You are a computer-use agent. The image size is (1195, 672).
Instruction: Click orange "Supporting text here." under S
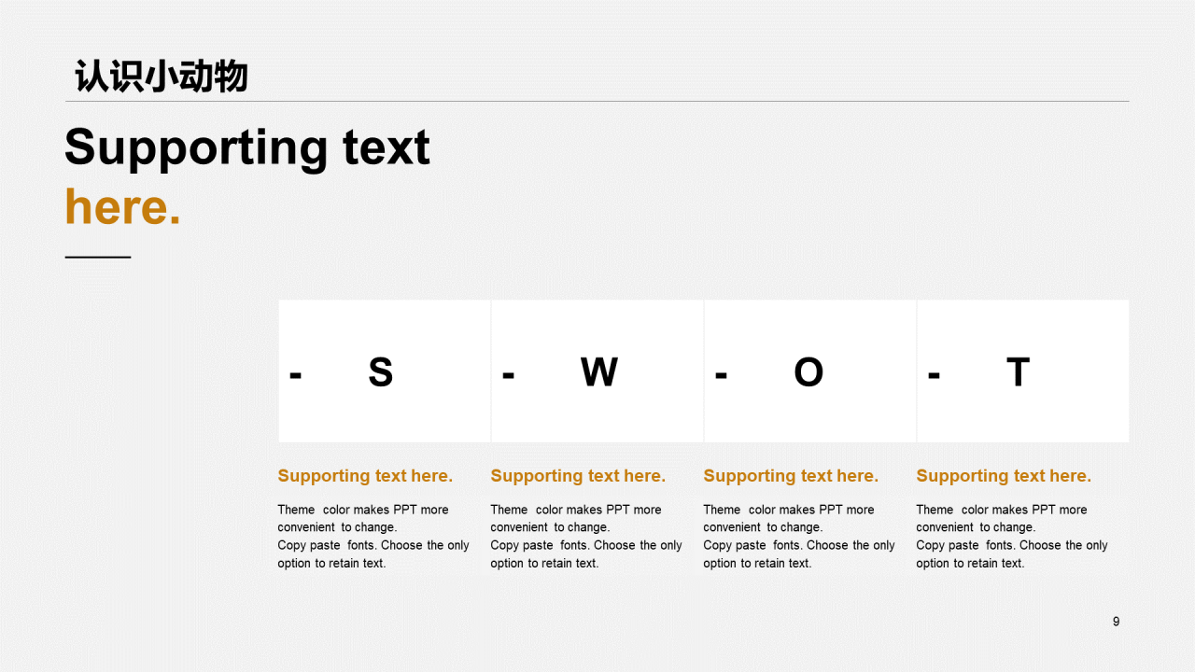(365, 476)
